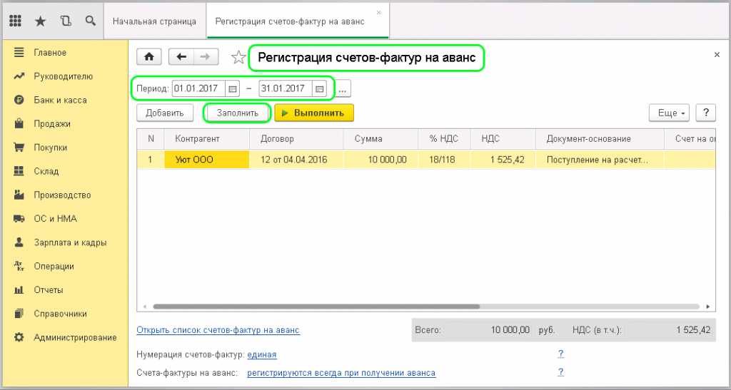
Task: Open Зарплата и кадры section
Action: point(70,242)
